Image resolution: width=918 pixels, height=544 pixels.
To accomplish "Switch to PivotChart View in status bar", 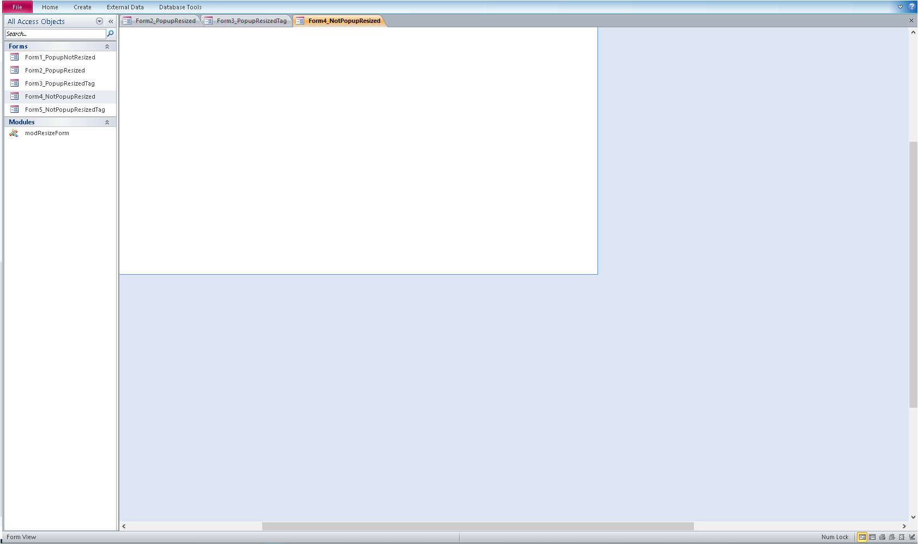I will point(892,537).
